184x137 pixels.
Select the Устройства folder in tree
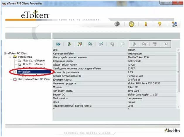[x=25, y=57]
